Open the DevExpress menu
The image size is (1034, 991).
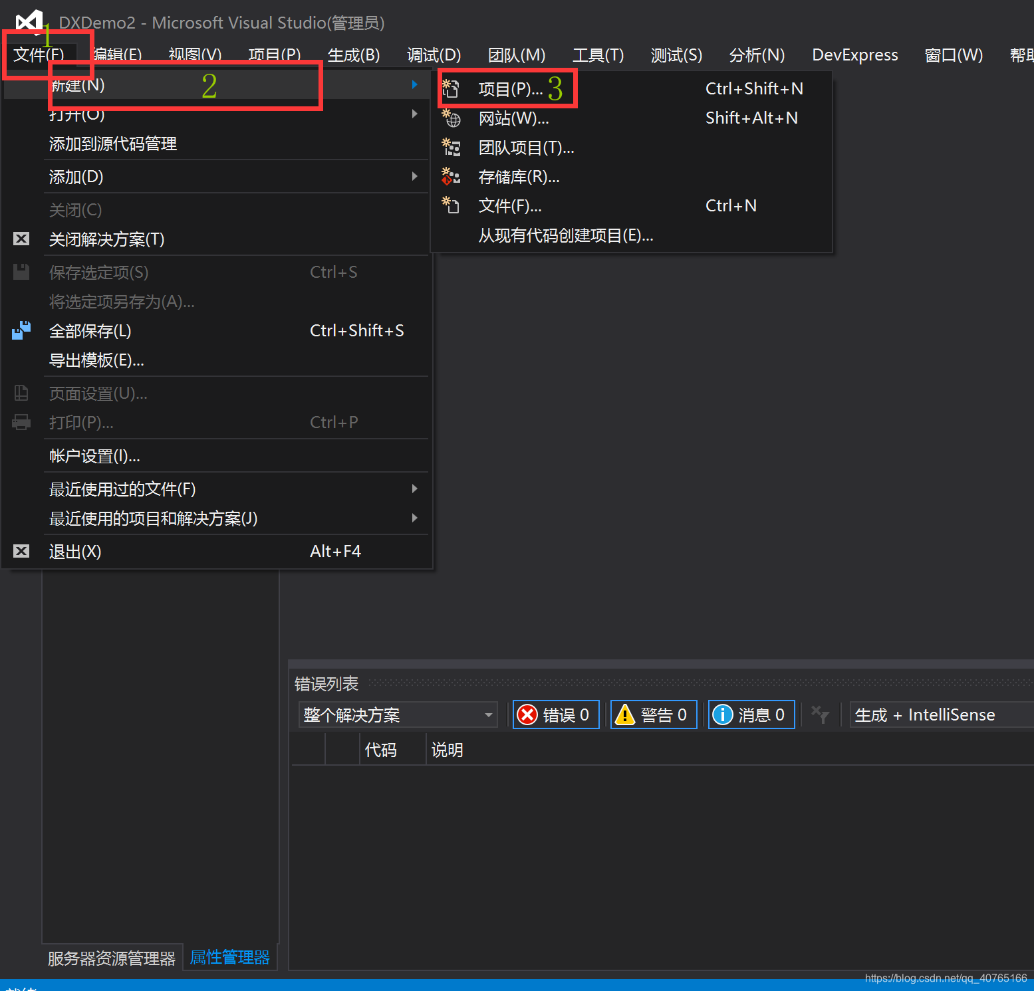click(854, 55)
